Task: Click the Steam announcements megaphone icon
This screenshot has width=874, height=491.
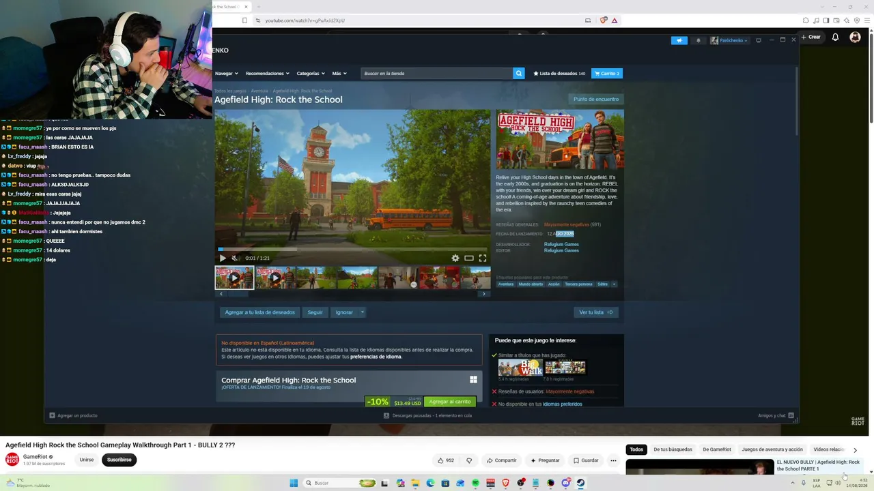Action: tap(679, 40)
